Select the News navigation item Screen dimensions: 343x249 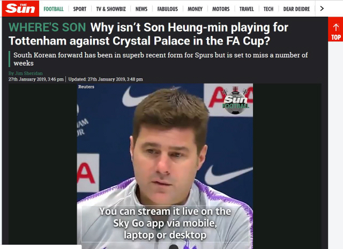click(x=141, y=9)
